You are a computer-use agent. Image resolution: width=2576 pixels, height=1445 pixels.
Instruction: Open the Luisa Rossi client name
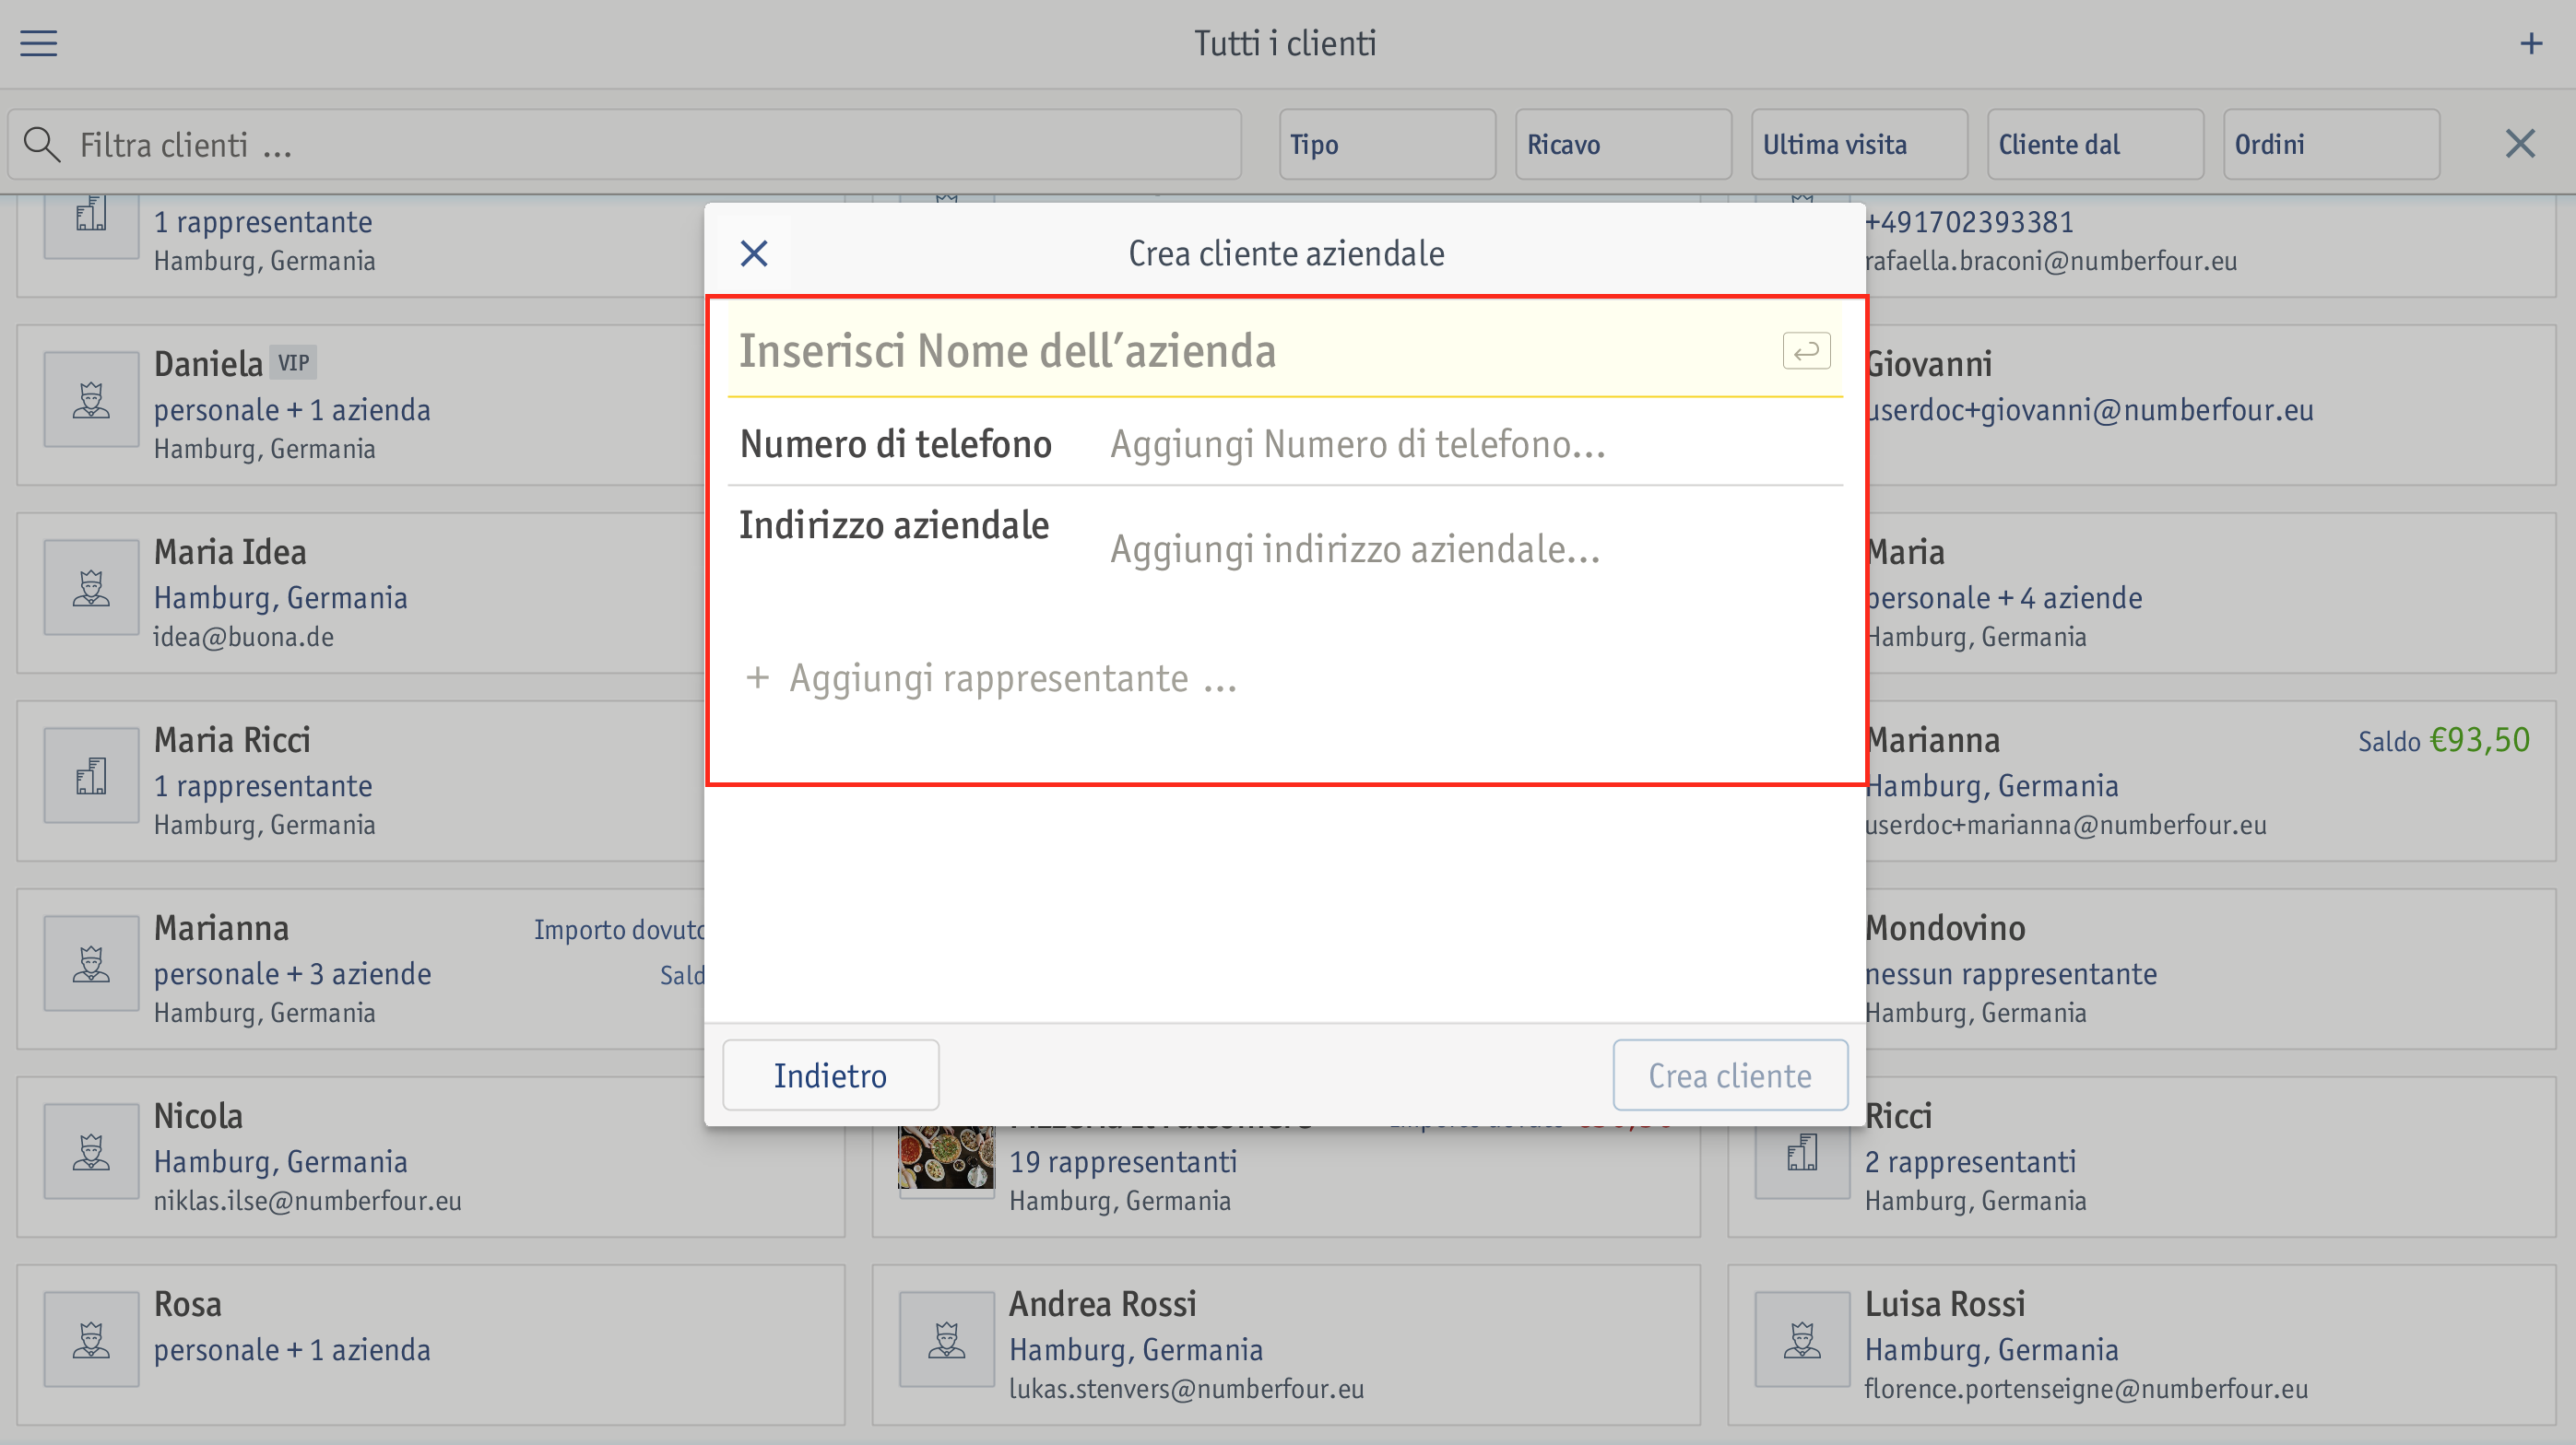1945,1304
